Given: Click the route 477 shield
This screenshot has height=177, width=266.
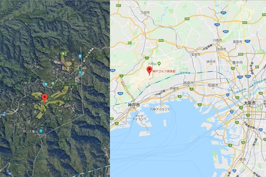Looking at the screenshot, I should [x=223, y=13].
